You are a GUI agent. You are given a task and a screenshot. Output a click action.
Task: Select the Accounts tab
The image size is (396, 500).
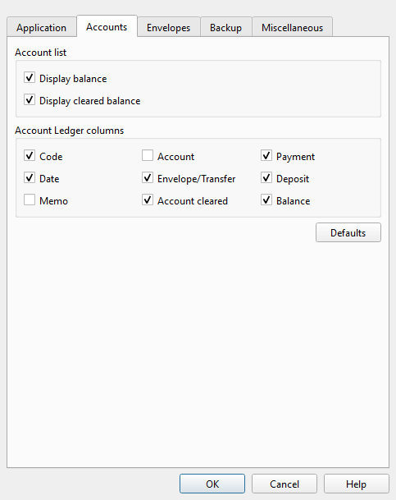point(107,26)
